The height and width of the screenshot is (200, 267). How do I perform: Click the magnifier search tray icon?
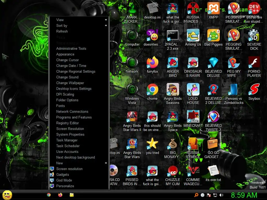[x=196, y=195]
